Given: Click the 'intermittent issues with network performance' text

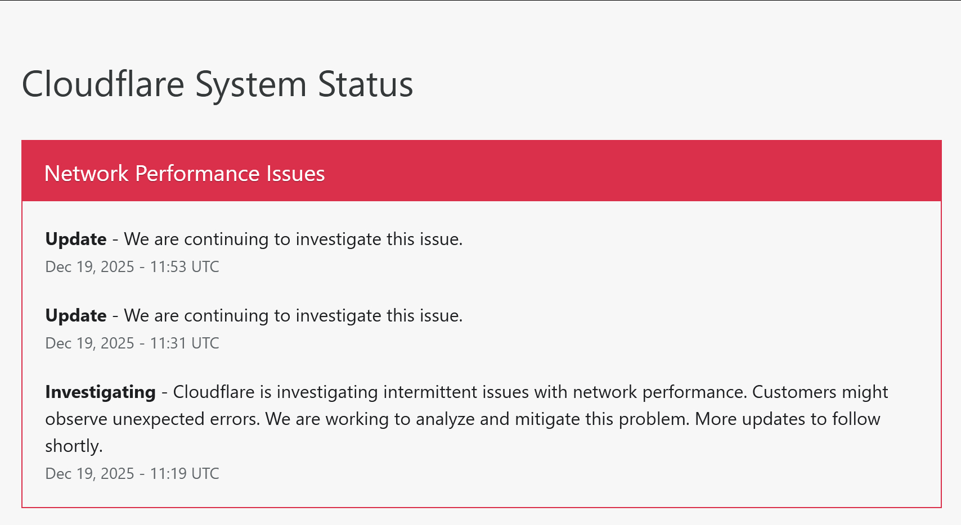Looking at the screenshot, I should click(565, 392).
